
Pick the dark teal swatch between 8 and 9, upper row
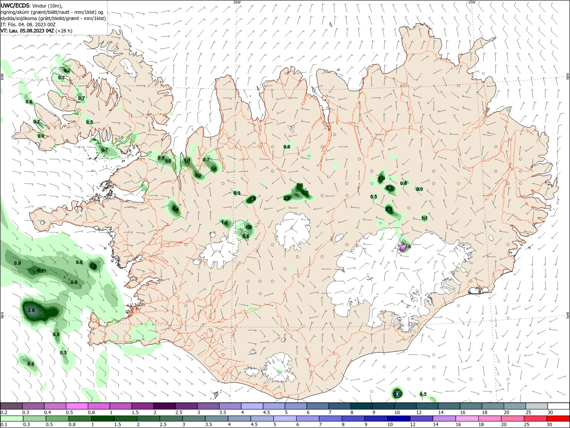pos(361,406)
